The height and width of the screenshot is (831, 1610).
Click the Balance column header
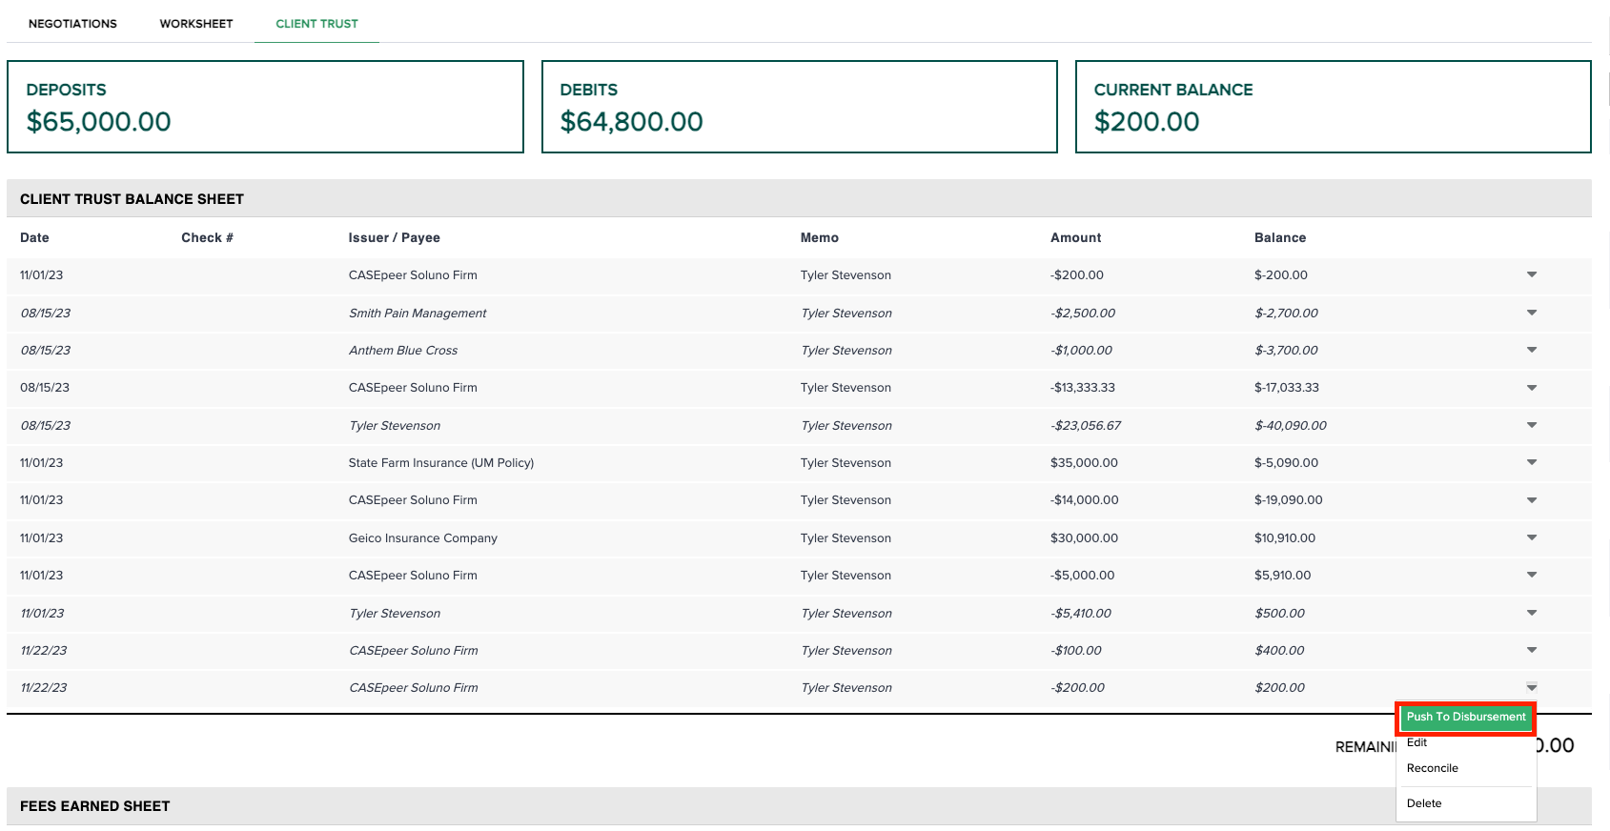(1280, 237)
